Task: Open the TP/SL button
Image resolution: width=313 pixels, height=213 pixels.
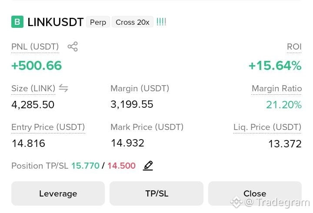Action: (x=156, y=193)
